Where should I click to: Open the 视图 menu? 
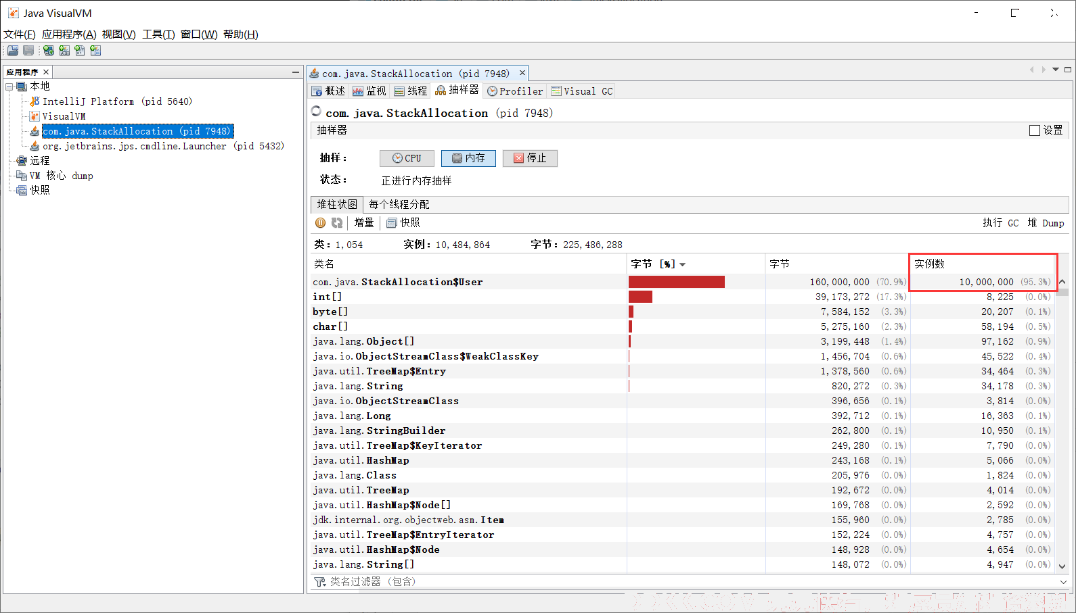[x=119, y=34]
